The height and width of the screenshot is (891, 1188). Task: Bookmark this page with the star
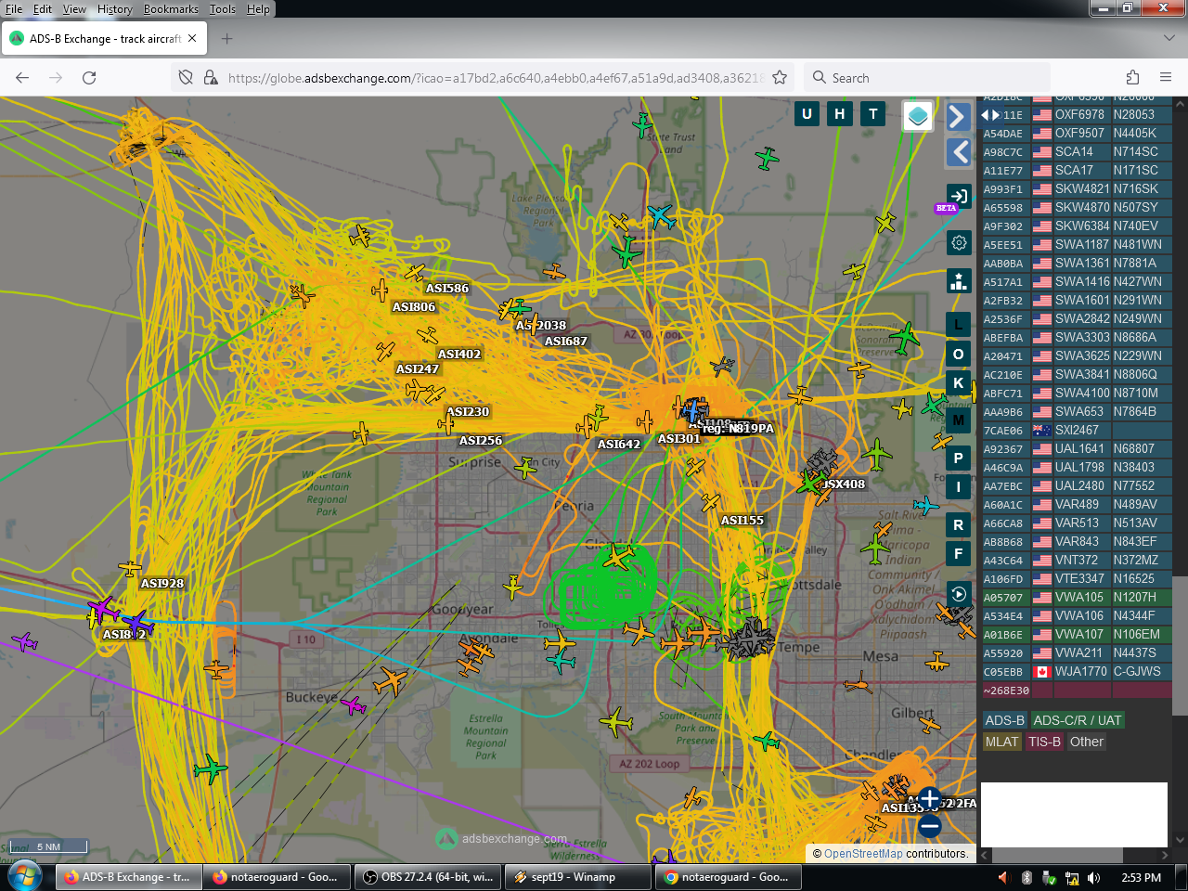pyautogui.click(x=780, y=78)
